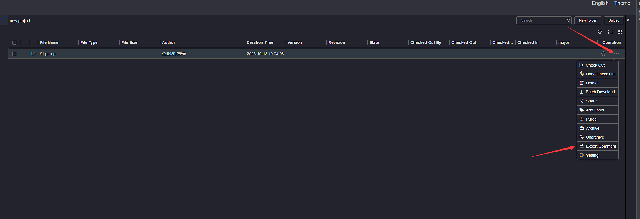Open the three-dot menu for #1 group
The image size is (640, 219).
pos(616,54)
